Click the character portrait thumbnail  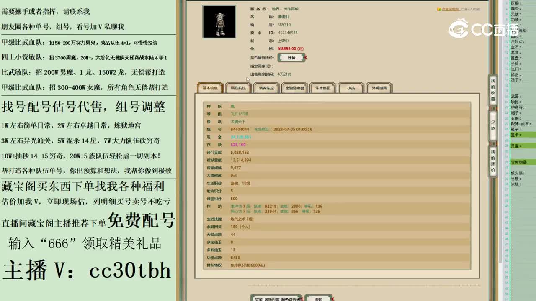click(219, 22)
